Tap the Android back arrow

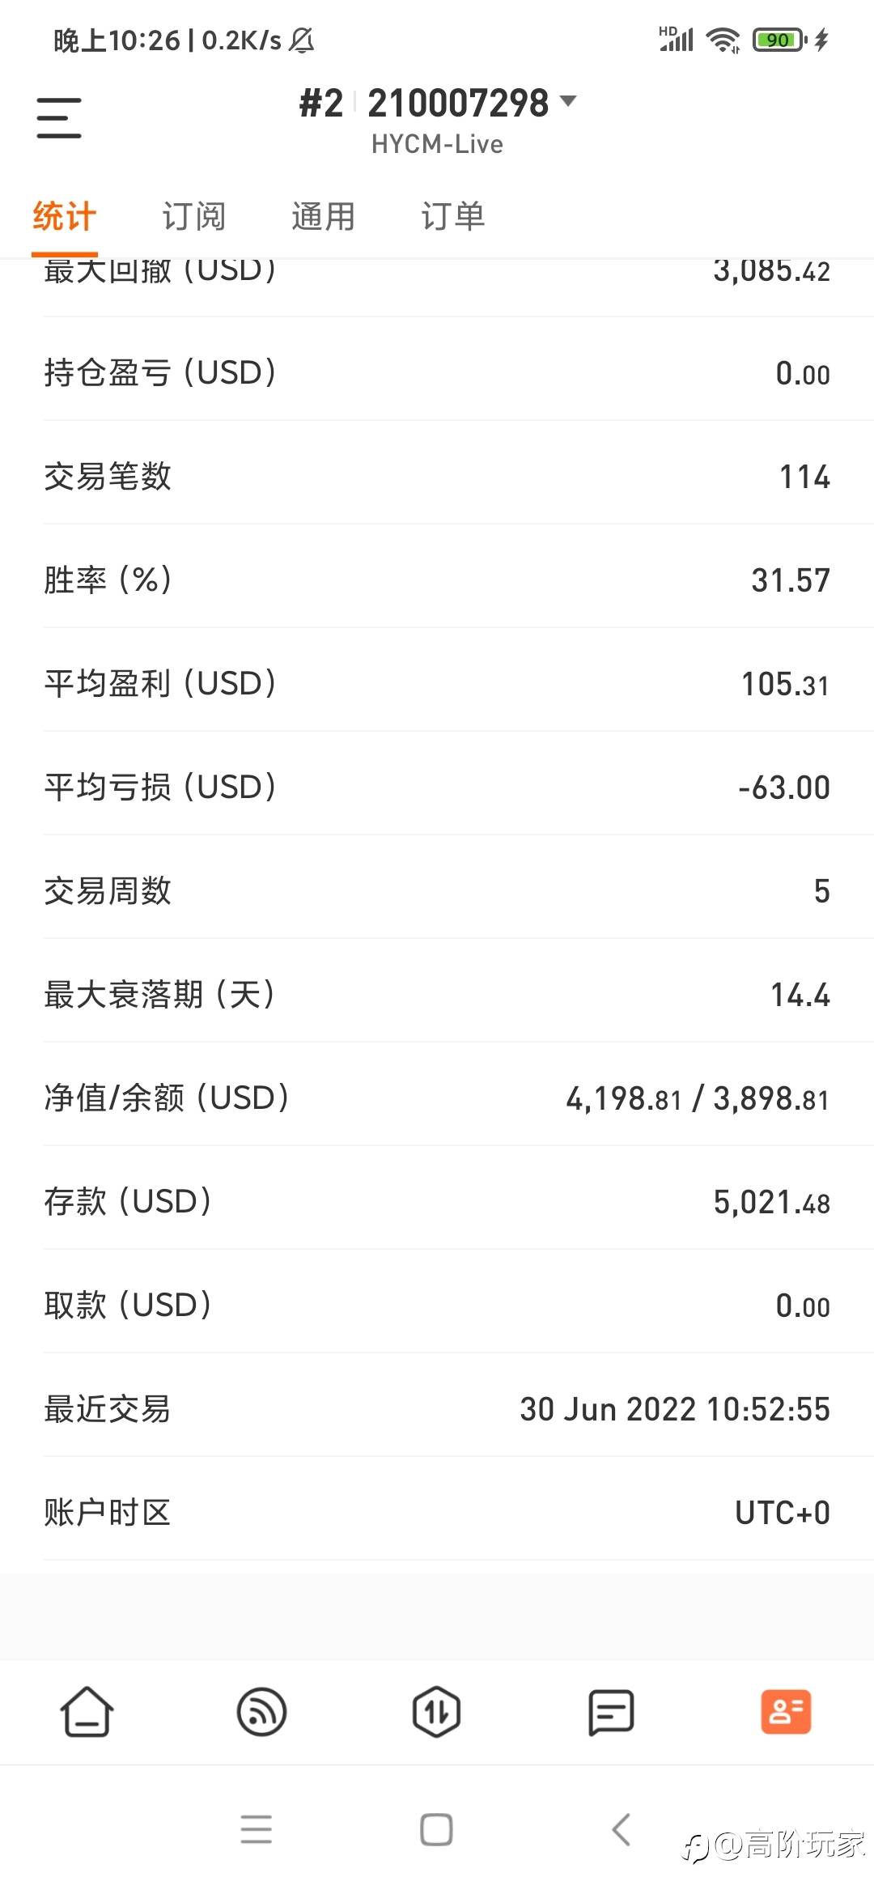coord(621,1829)
